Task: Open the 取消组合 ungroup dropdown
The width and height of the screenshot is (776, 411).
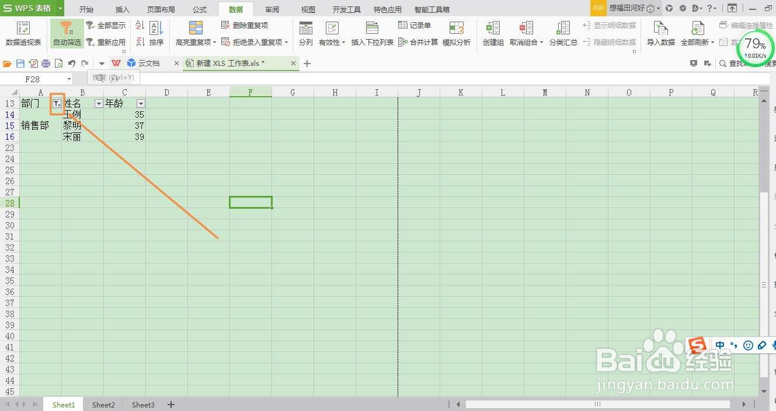Action: coord(526,34)
